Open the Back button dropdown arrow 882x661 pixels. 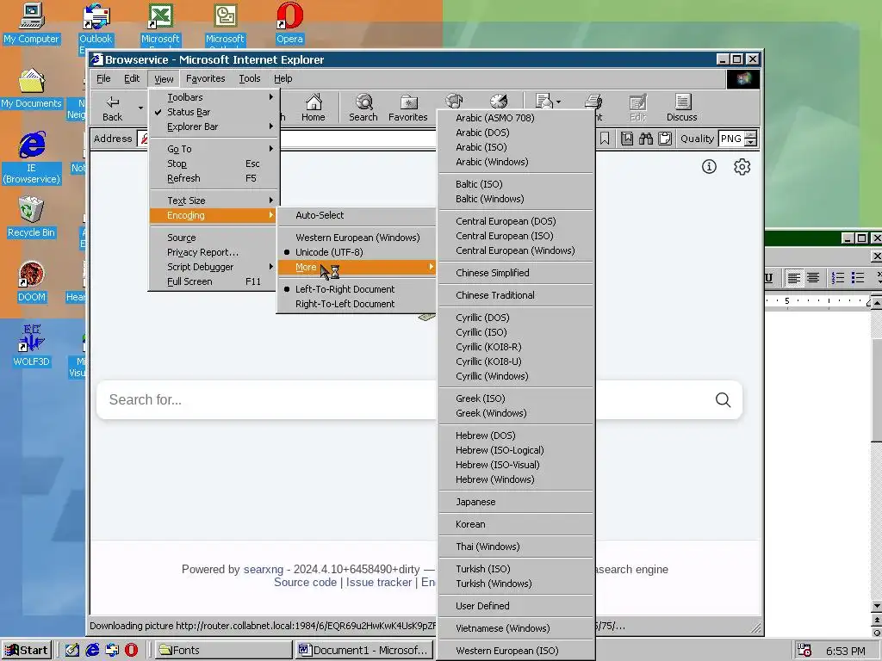click(140, 108)
